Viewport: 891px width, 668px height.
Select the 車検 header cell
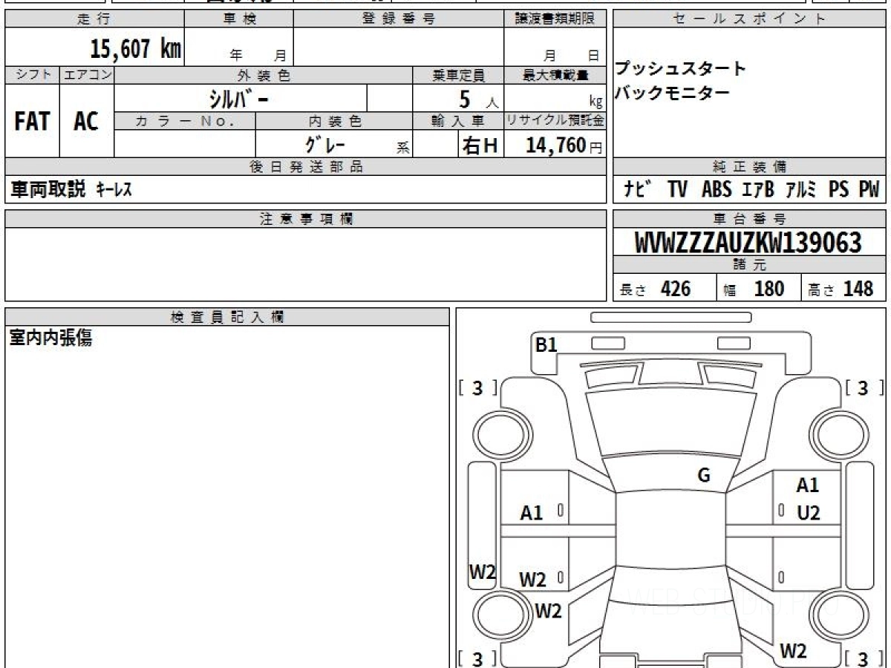click(239, 19)
